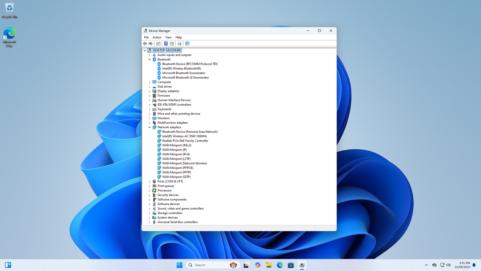This screenshot has width=481, height=271.
Task: Expand the Display adapters category
Action: tap(149, 91)
